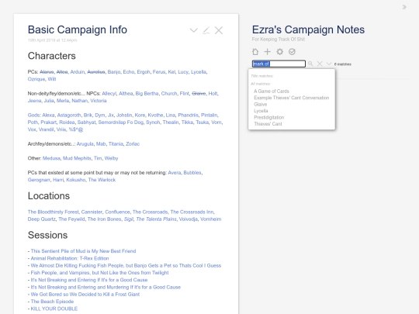
Task: Edit the Basic Campaign Info tiddler
Action: pyautogui.click(x=206, y=30)
